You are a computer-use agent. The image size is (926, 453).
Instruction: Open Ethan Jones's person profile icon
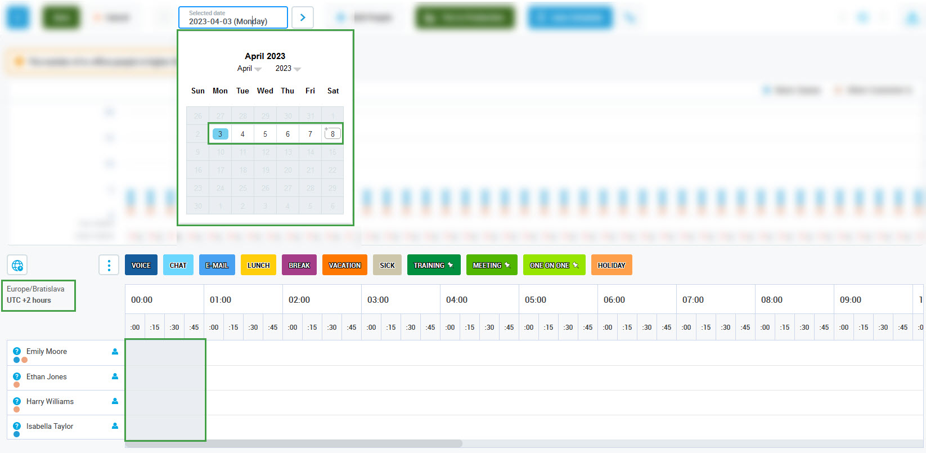coord(115,376)
